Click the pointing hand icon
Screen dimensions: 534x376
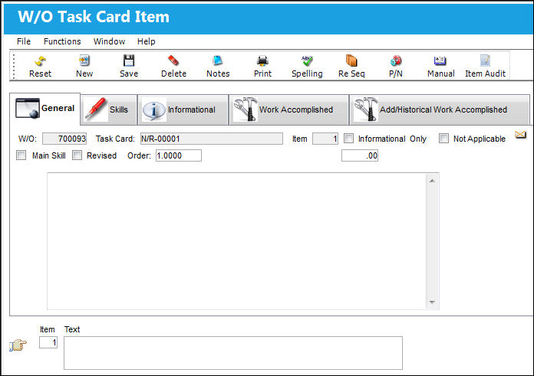pos(18,345)
